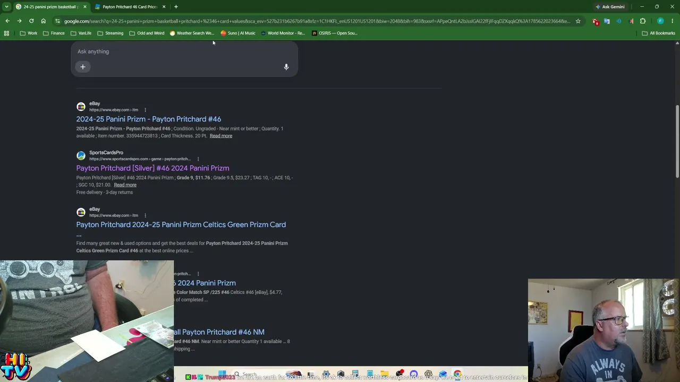Open the Extensions puzzle menu
Screen dimensions: 680x382
(643, 21)
